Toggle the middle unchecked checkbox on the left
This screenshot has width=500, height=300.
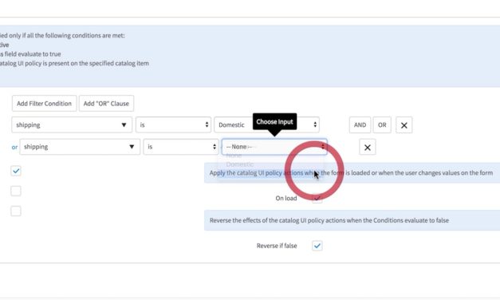point(16,191)
